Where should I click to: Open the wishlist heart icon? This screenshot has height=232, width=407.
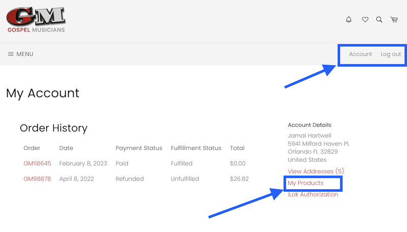[365, 20]
